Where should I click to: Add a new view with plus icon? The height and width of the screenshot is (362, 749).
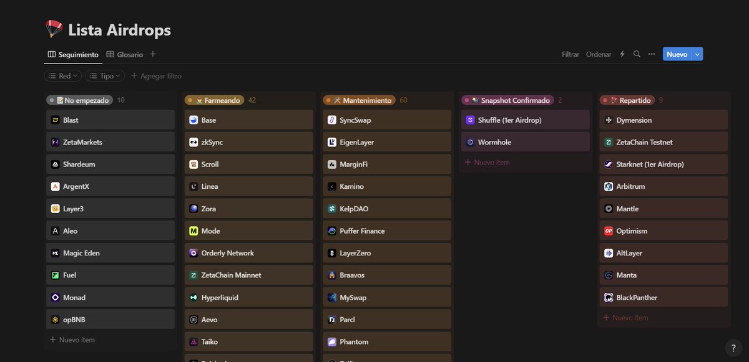tap(153, 54)
